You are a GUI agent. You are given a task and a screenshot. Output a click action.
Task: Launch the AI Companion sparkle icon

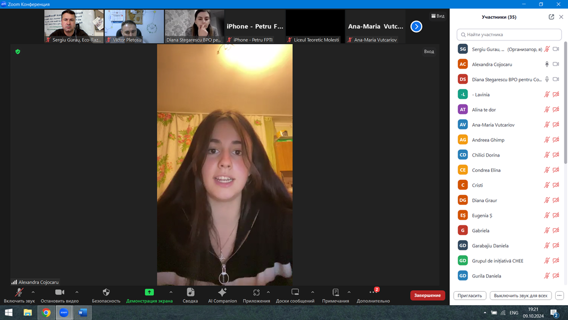222,292
